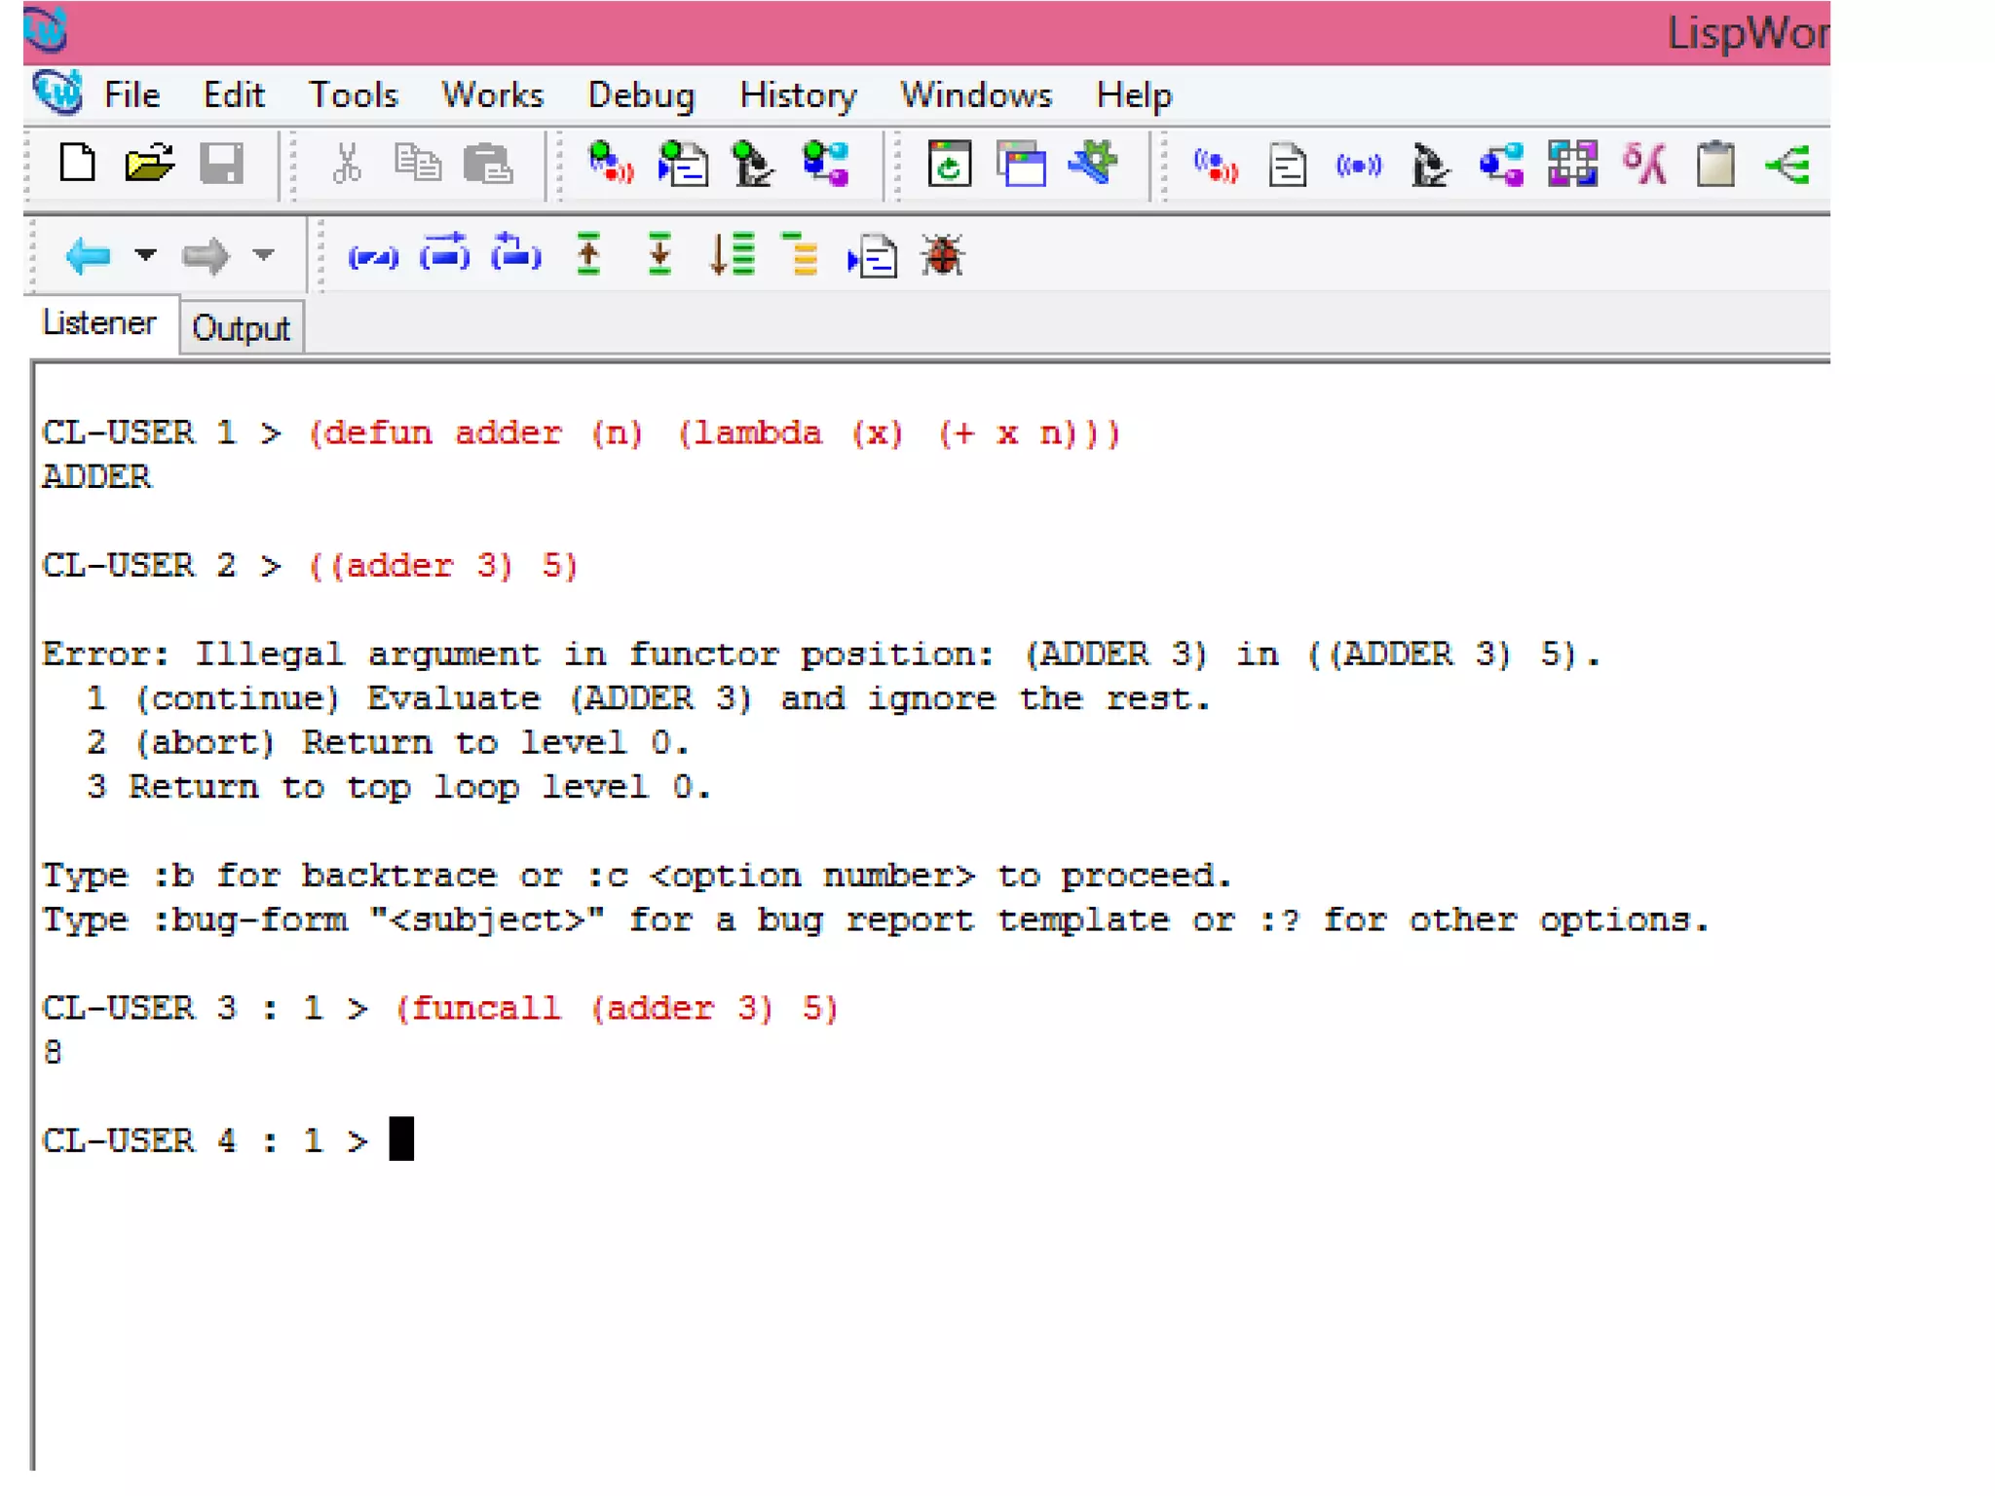Click the orange stack lines icon
The width and height of the screenshot is (1995, 1496).
(801, 255)
